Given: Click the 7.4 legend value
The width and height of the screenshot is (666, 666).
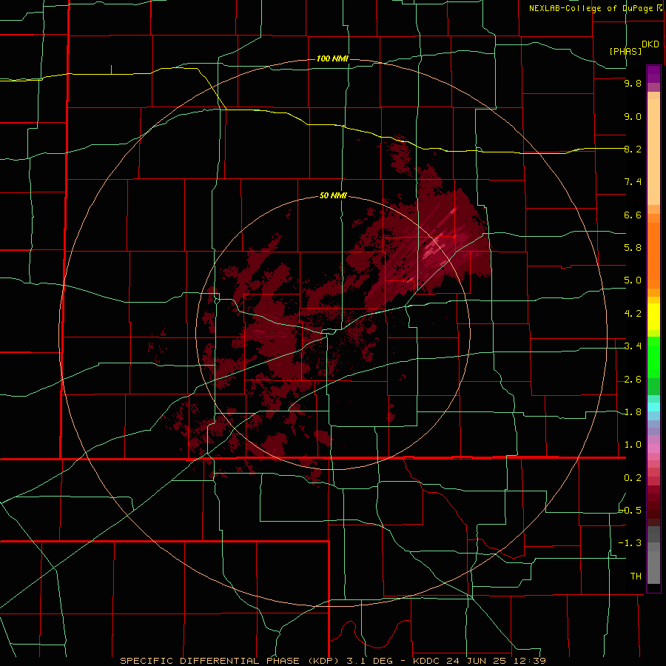Looking at the screenshot, I should 633,182.
